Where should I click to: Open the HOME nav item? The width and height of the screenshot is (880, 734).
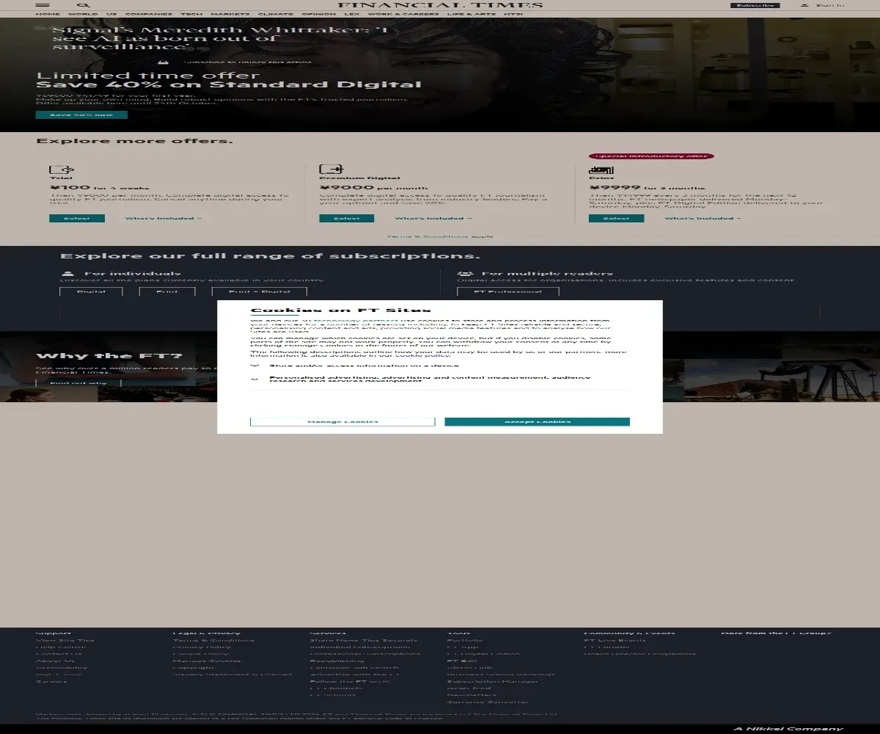[48, 14]
